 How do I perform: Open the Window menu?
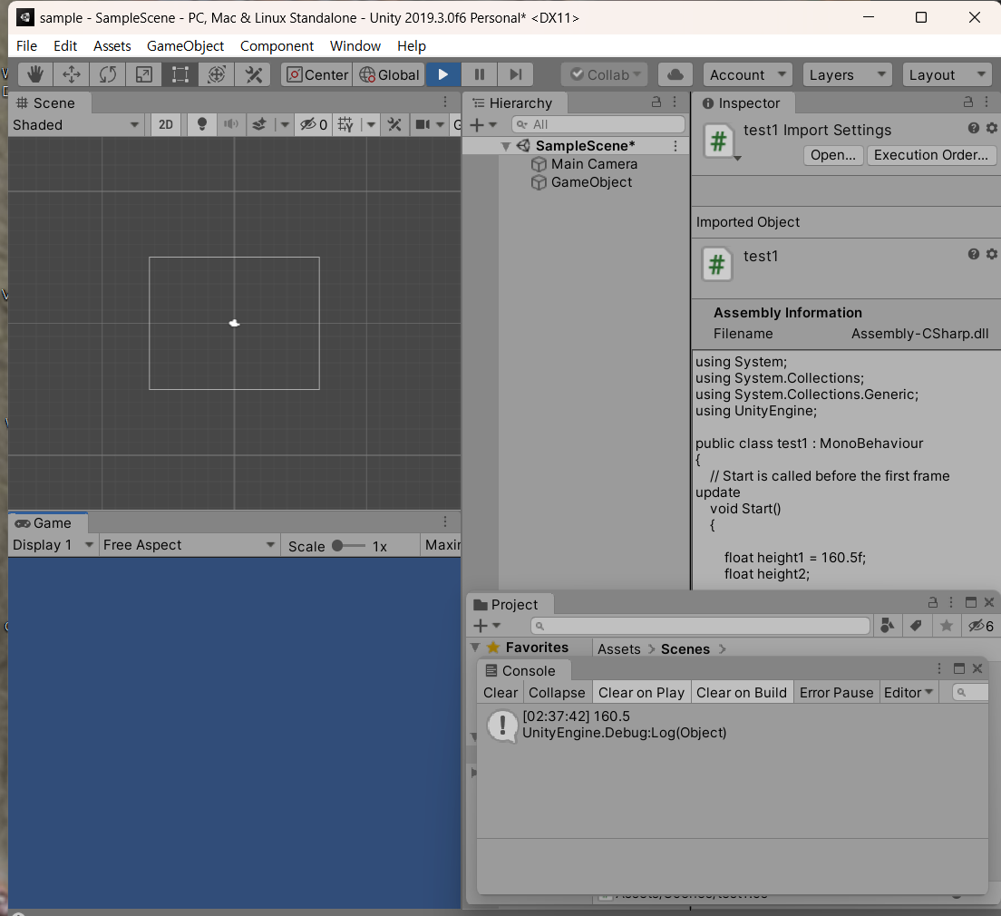click(x=355, y=46)
